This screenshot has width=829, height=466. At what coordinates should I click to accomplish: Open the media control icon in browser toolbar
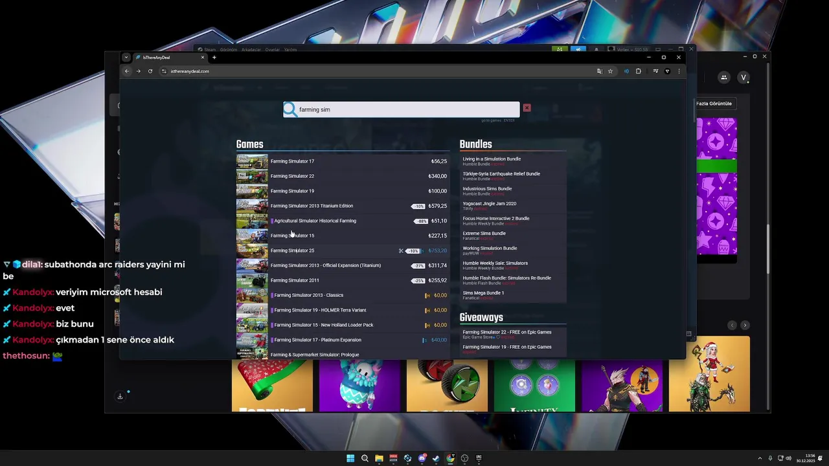655,71
